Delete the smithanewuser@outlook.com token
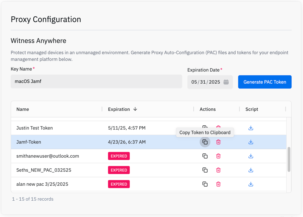The height and width of the screenshot is (217, 303). 218,156
